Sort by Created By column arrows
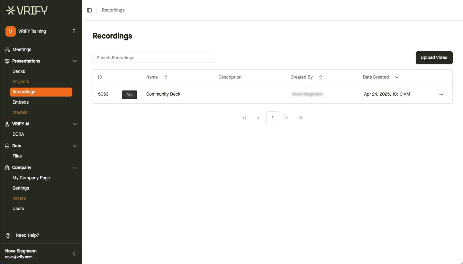 pyautogui.click(x=321, y=77)
